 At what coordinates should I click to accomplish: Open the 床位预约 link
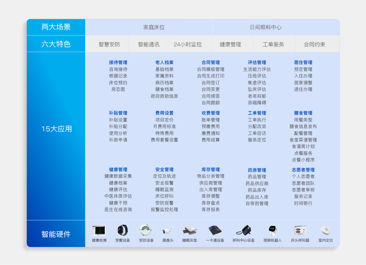pyautogui.click(x=118, y=83)
